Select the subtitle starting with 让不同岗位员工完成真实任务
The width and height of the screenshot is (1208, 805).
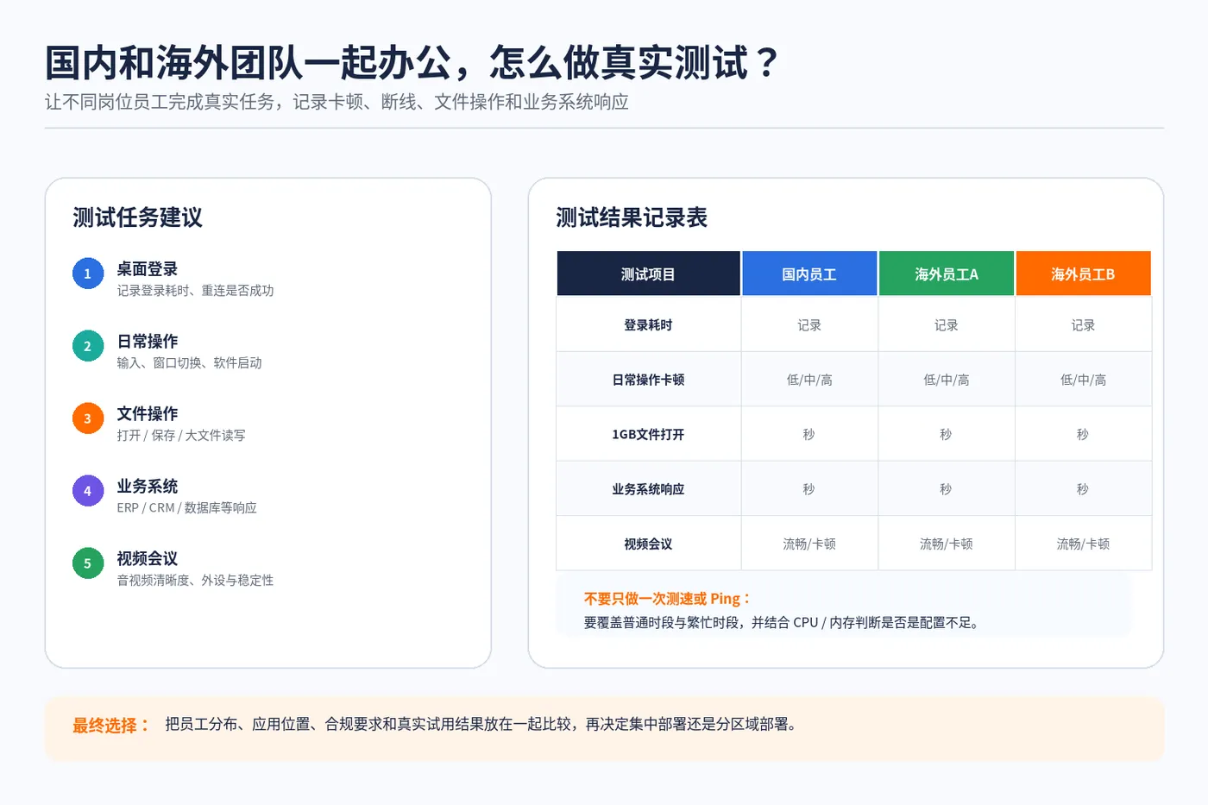pyautogui.click(x=337, y=102)
